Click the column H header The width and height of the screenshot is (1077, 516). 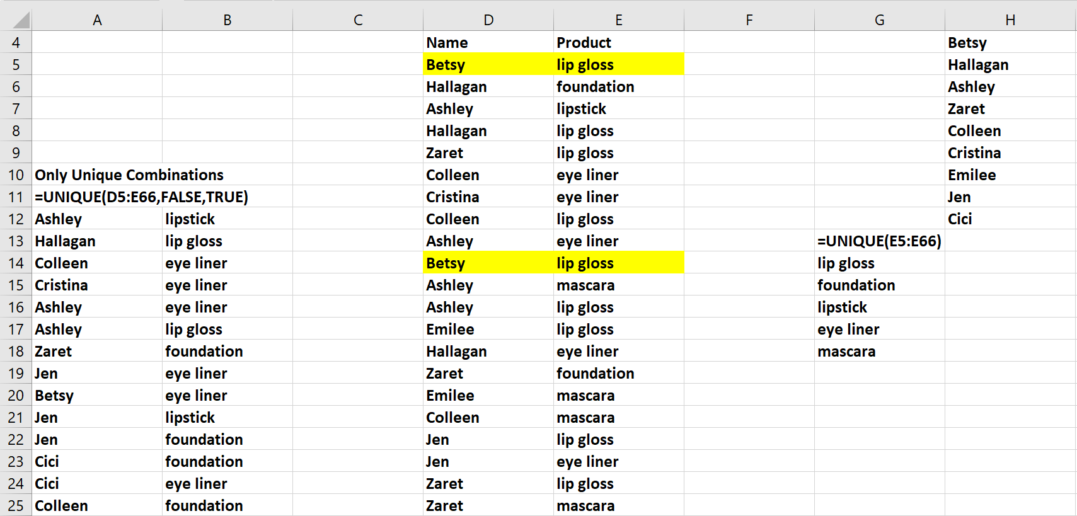coord(1010,20)
